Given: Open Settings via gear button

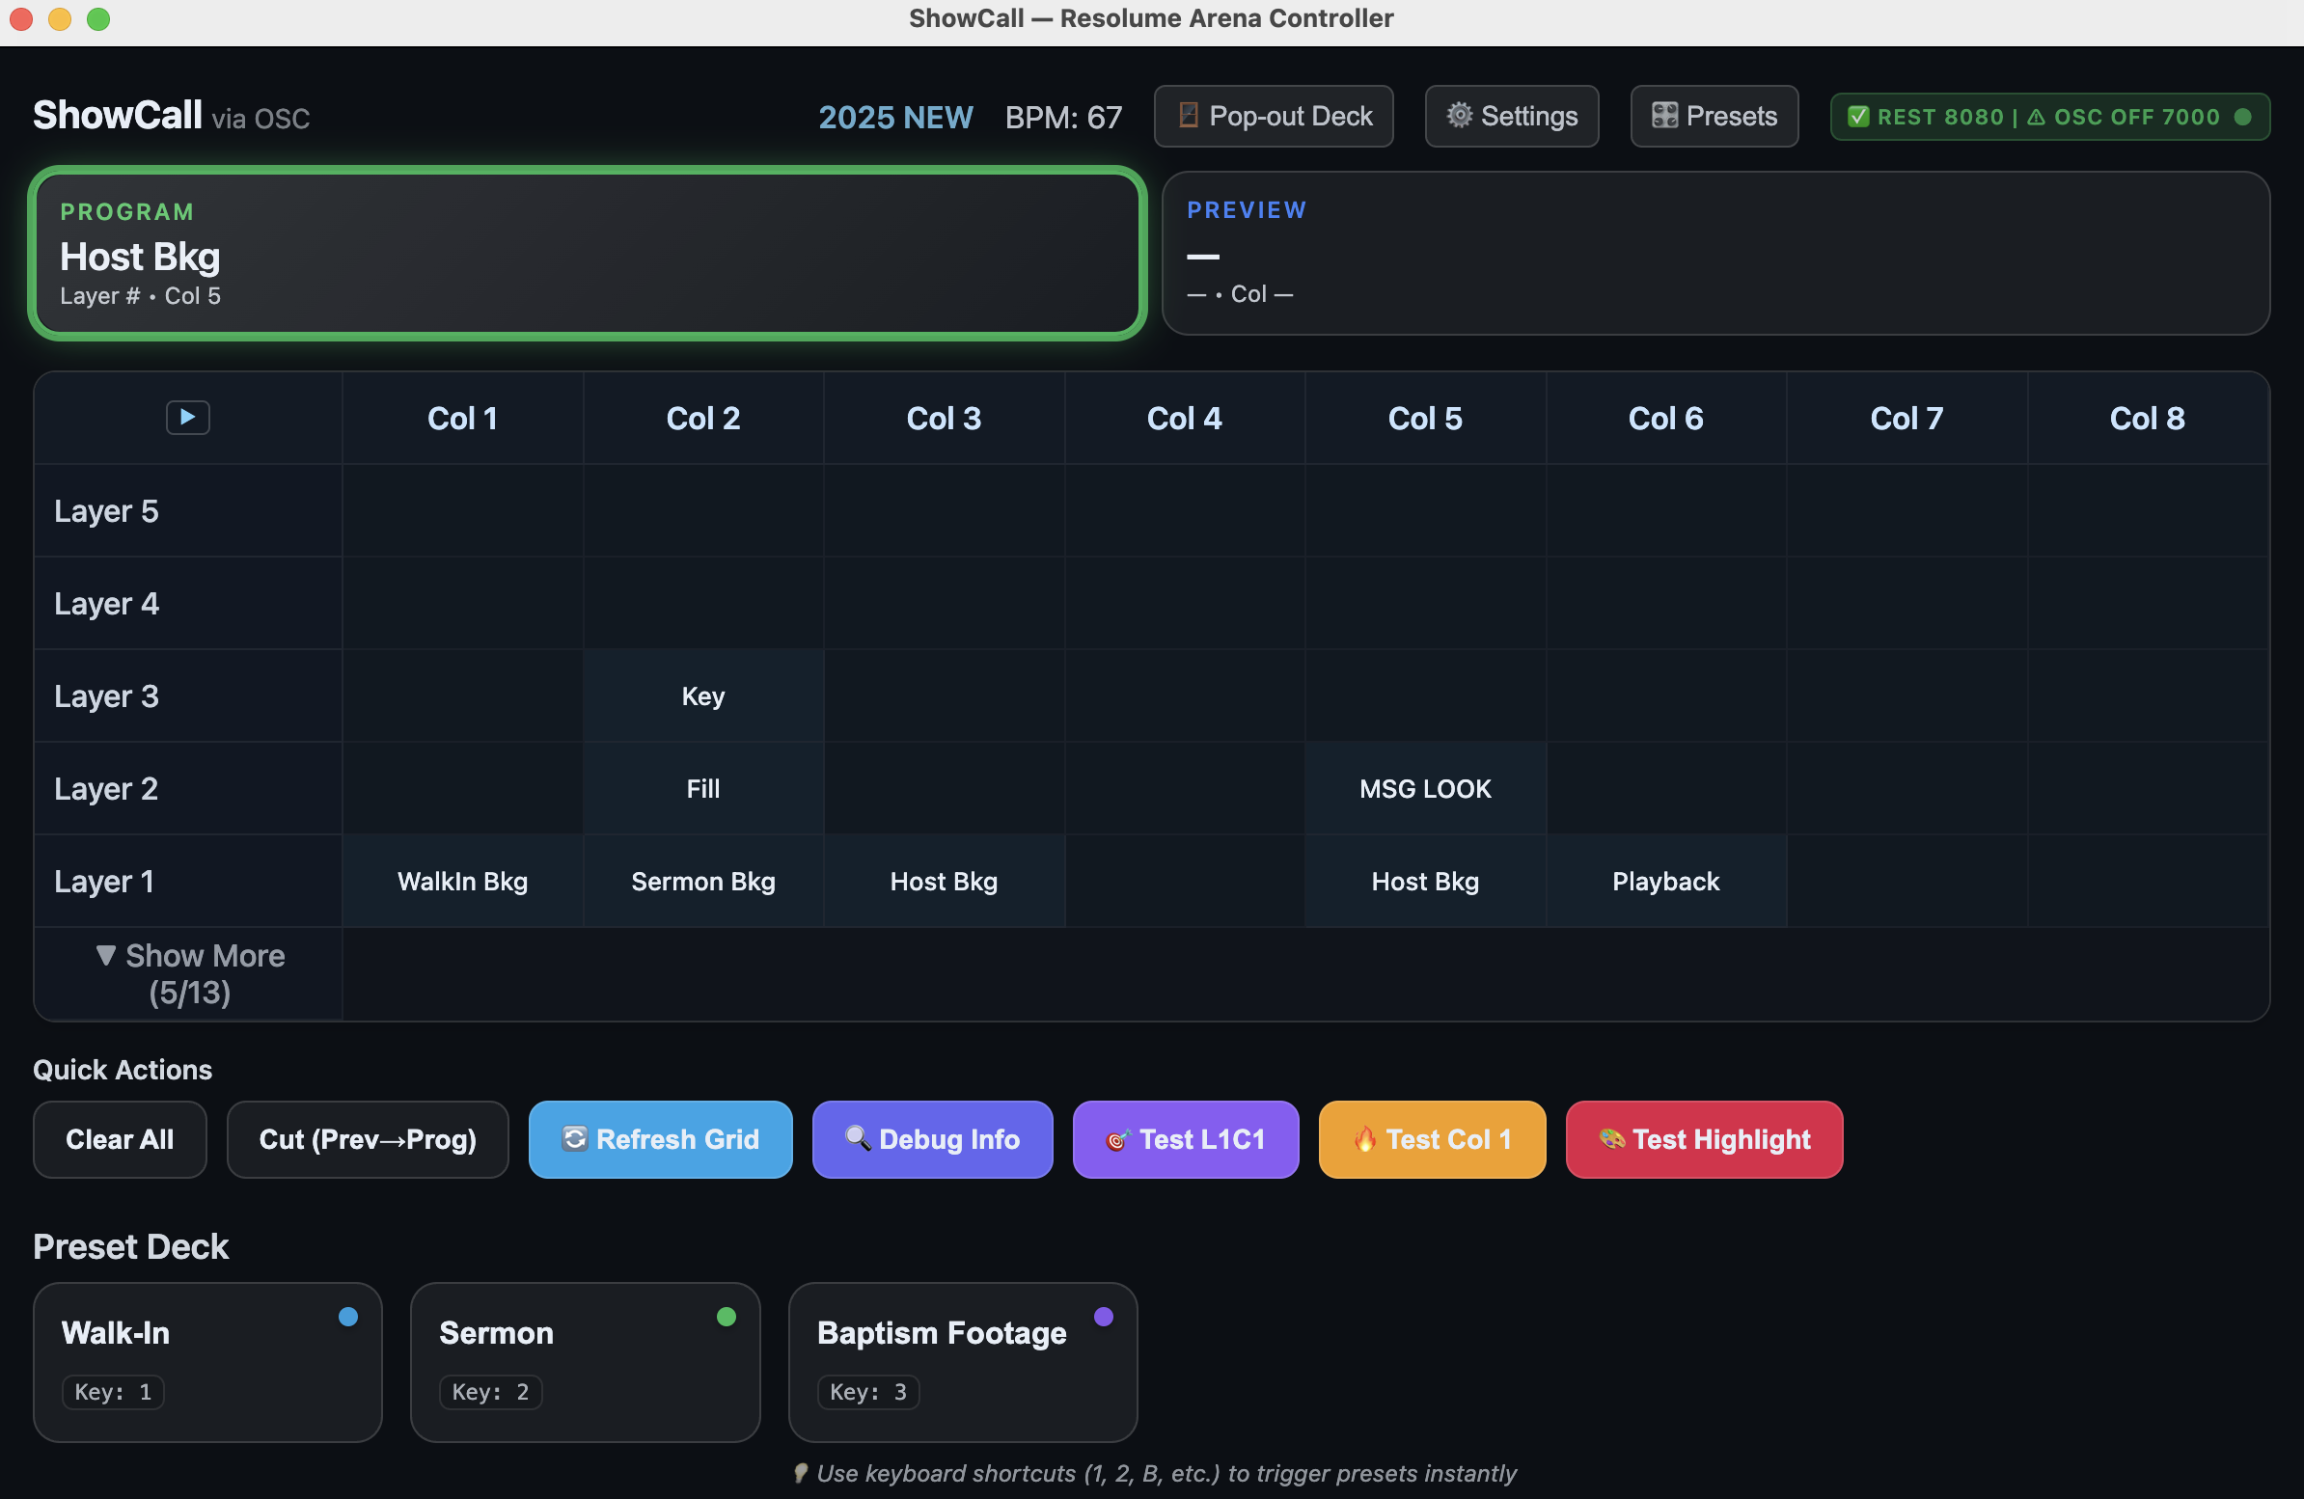Looking at the screenshot, I should pyautogui.click(x=1511, y=116).
